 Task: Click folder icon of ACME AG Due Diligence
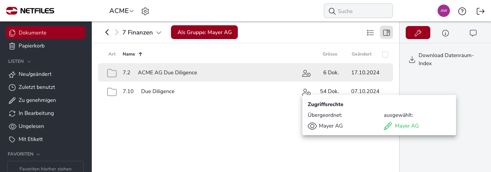coord(112,73)
